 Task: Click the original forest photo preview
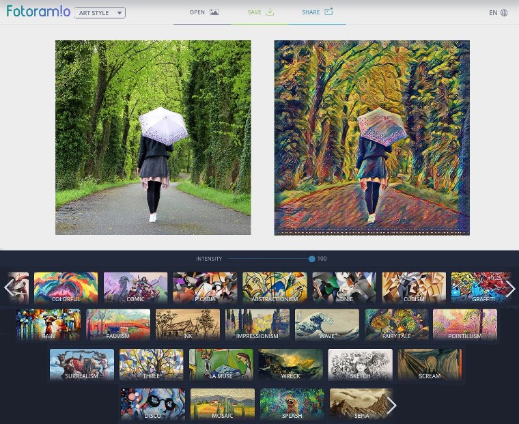153,137
